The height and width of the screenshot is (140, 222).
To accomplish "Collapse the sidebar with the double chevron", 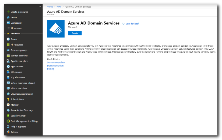I will click(40, 7).
